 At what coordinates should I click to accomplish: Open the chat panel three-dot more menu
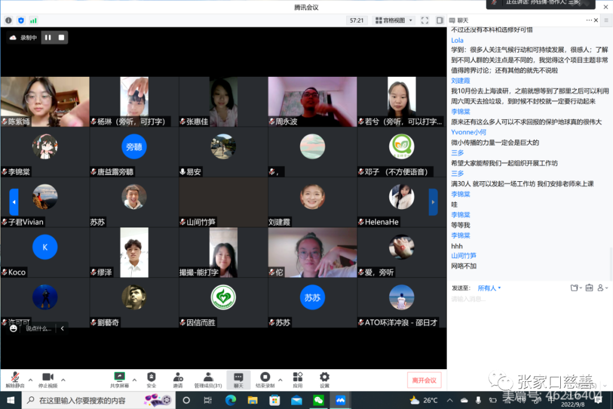point(588,20)
